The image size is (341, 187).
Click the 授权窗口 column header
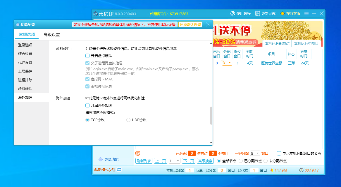tap(237, 54)
